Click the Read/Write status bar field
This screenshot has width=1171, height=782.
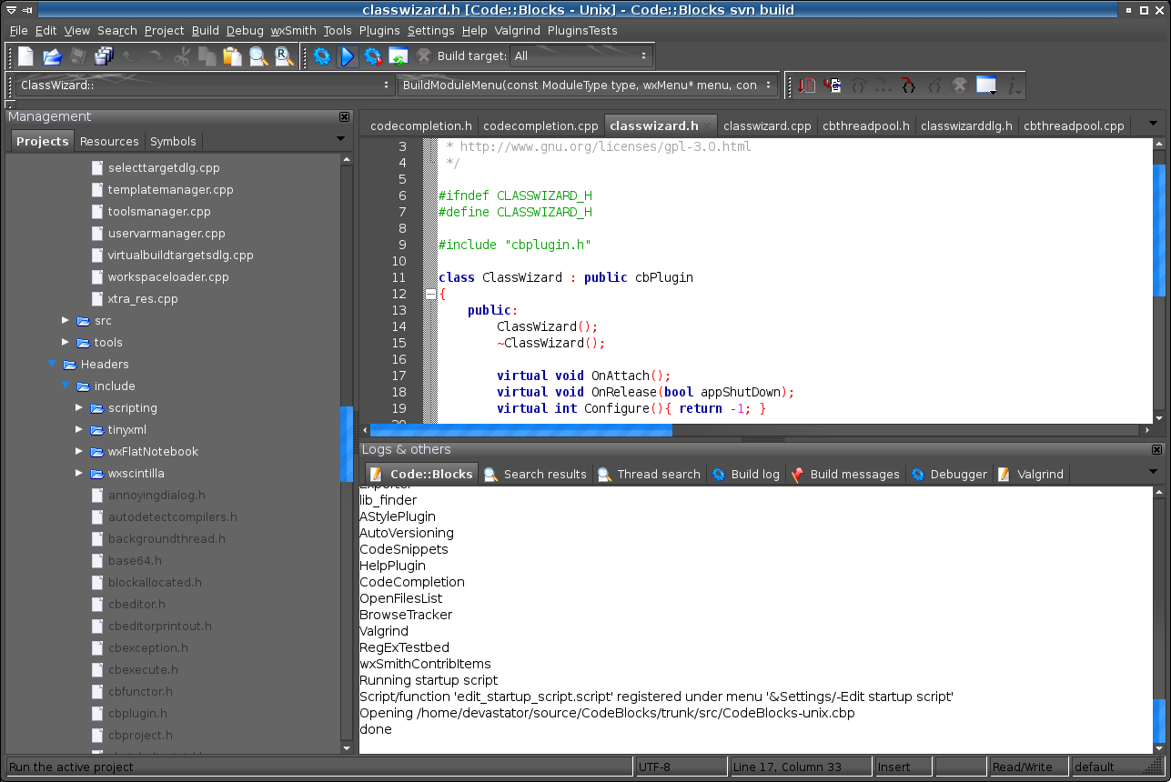coord(1029,767)
